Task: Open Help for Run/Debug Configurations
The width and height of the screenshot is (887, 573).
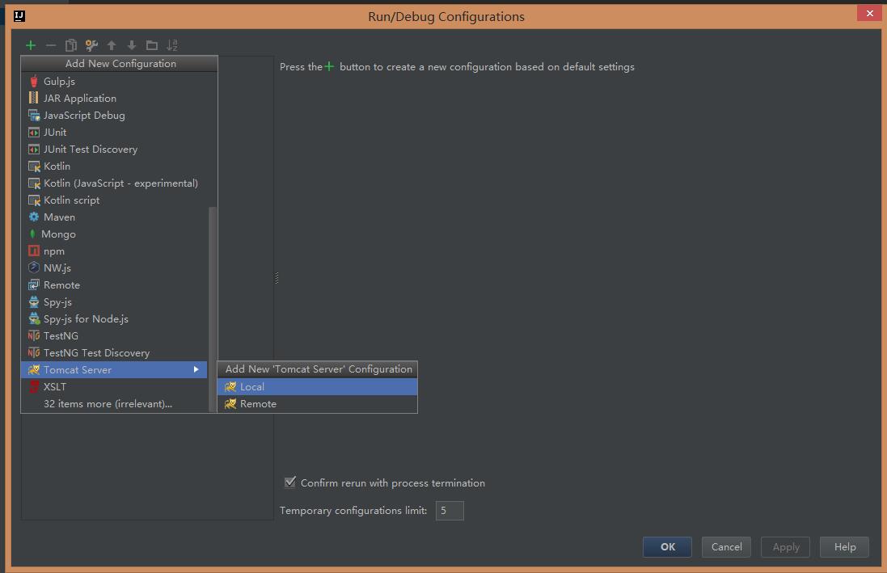Action: [x=845, y=547]
